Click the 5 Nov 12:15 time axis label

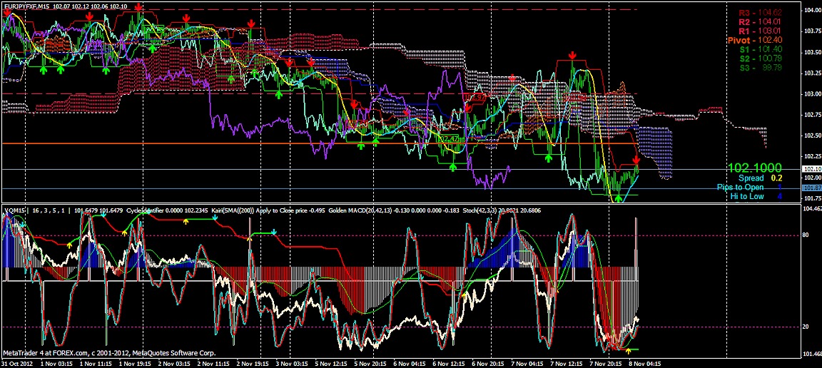click(x=331, y=363)
